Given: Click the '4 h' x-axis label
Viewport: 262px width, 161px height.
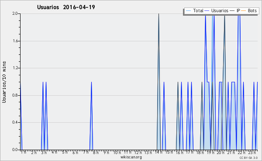Looking at the screenshot, I should [54, 152].
